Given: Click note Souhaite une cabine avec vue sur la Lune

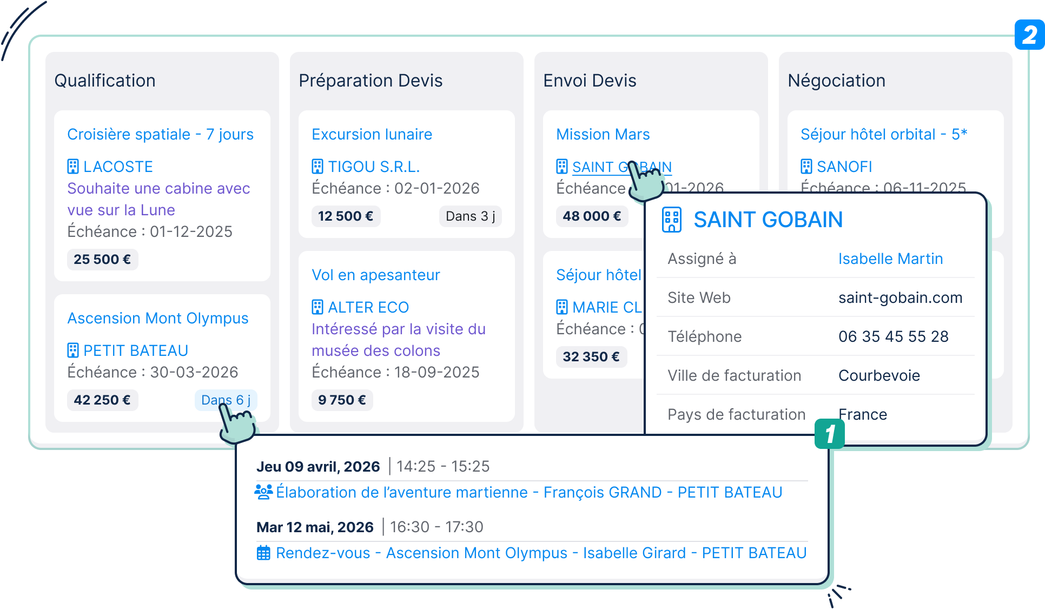Looking at the screenshot, I should [x=158, y=199].
